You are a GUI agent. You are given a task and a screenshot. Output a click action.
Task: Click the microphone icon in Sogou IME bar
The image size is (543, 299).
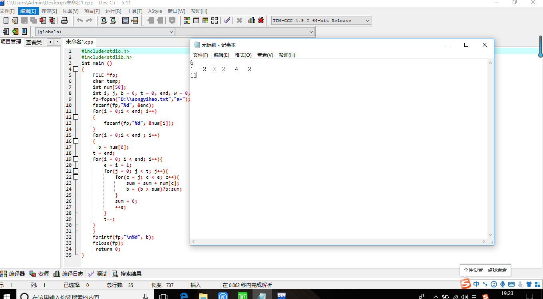(x=502, y=284)
